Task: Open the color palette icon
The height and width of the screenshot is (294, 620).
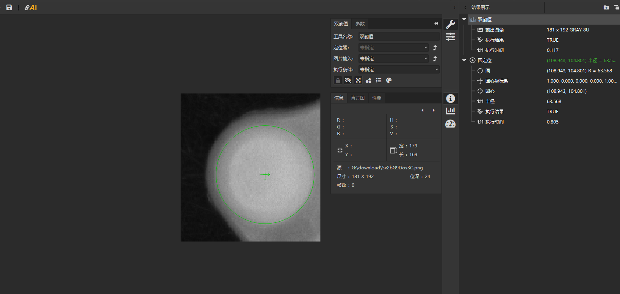Action: pyautogui.click(x=389, y=80)
